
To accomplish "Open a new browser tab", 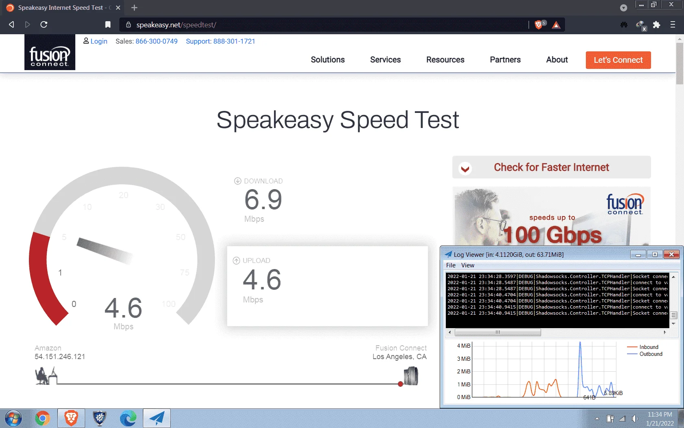I will (134, 7).
